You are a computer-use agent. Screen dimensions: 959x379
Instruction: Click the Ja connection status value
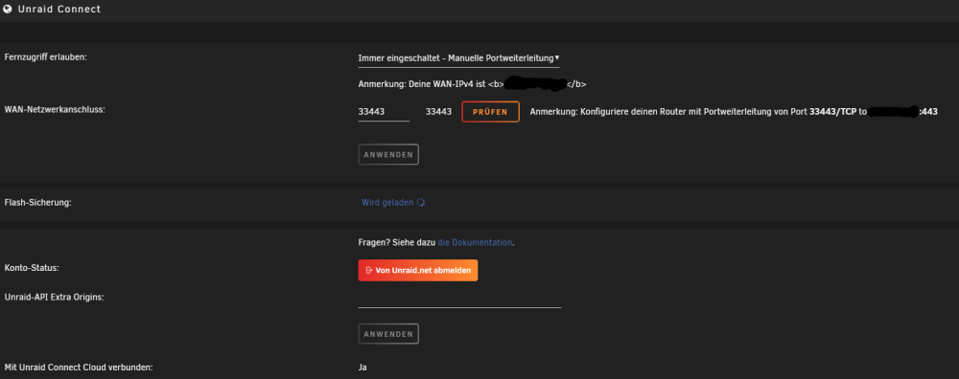click(363, 368)
